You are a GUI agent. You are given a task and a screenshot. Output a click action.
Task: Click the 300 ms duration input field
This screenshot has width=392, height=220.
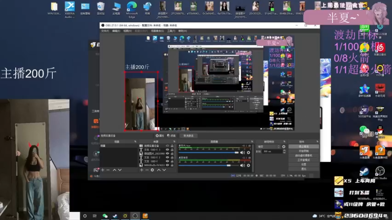coord(272,152)
